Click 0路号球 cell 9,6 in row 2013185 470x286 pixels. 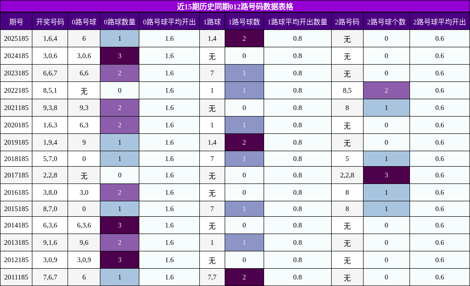coord(84,242)
